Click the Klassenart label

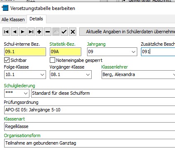pos(15,119)
